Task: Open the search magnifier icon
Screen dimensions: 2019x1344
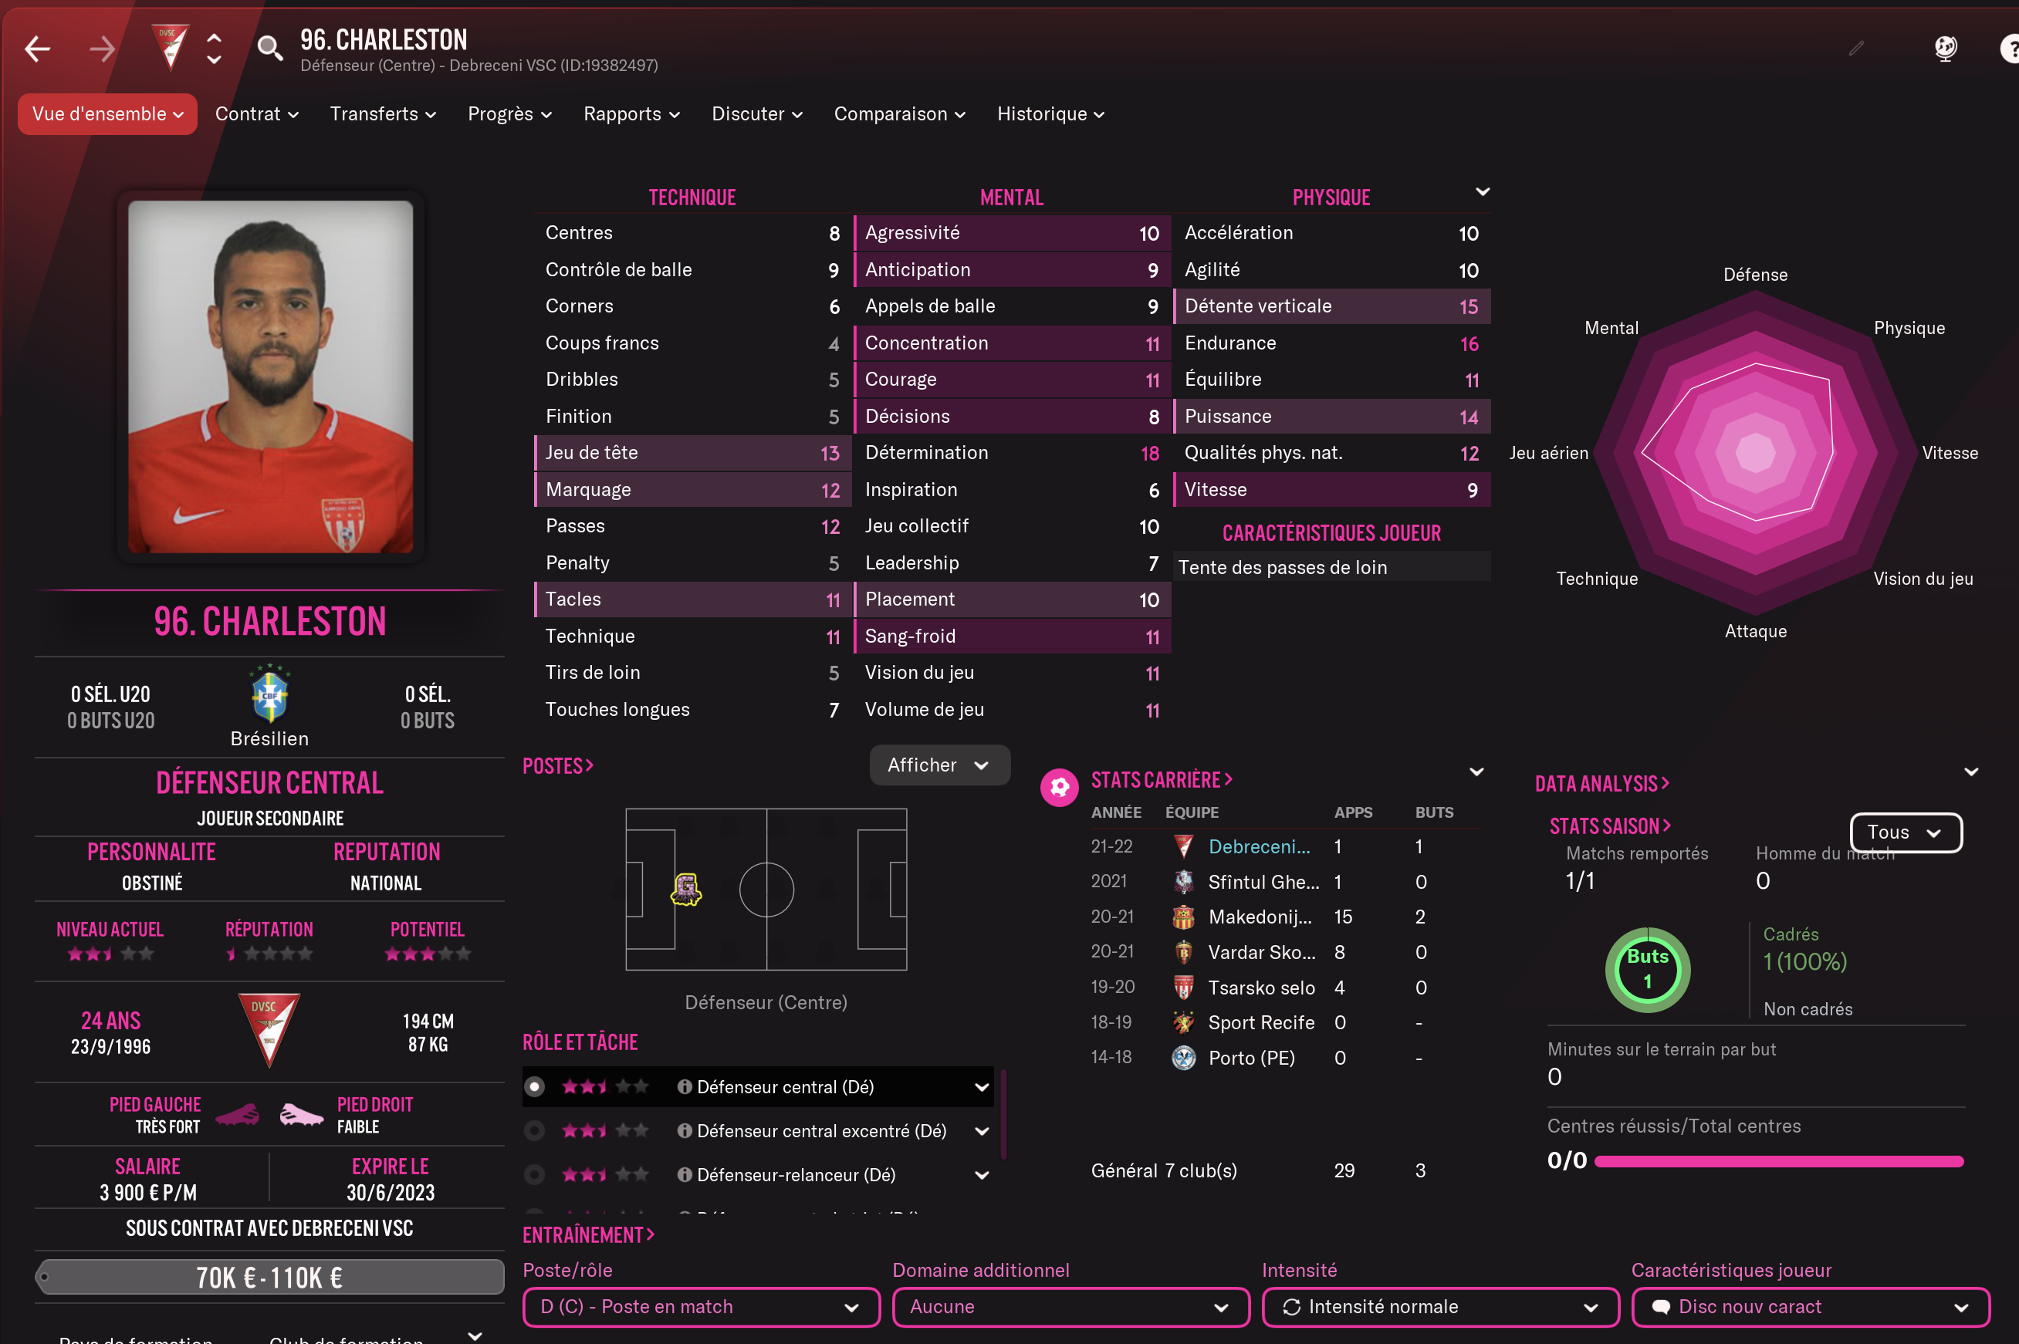Action: click(x=270, y=49)
